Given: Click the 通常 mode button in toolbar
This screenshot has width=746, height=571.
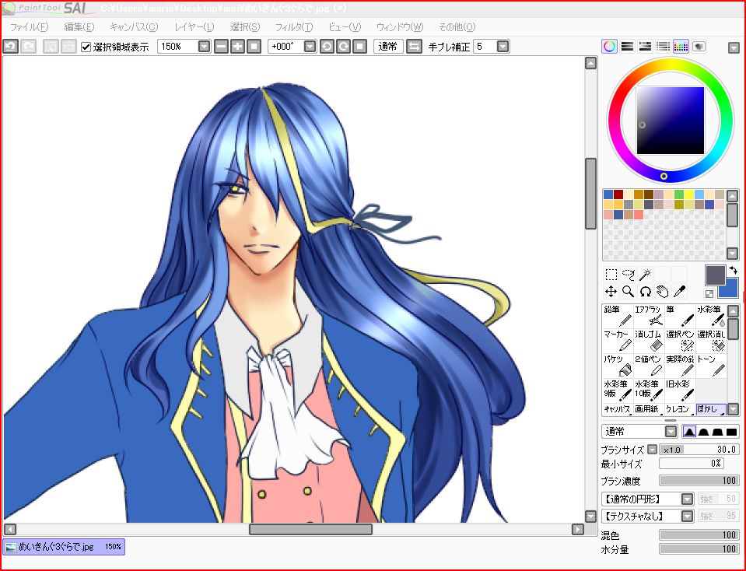Looking at the screenshot, I should [x=388, y=46].
